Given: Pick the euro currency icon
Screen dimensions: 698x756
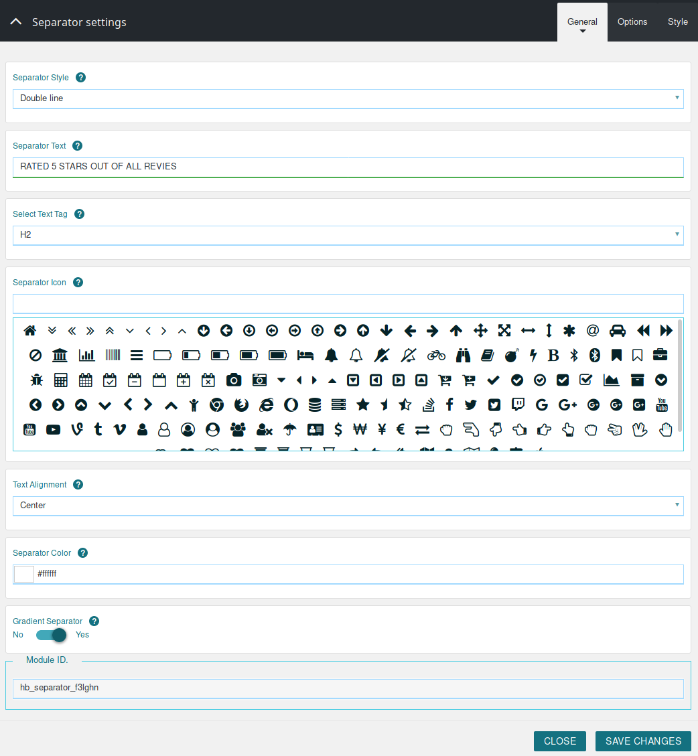Looking at the screenshot, I should coord(399,429).
